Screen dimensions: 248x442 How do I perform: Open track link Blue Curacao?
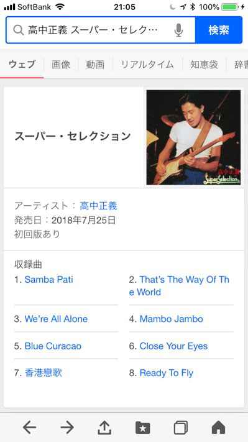(x=53, y=346)
